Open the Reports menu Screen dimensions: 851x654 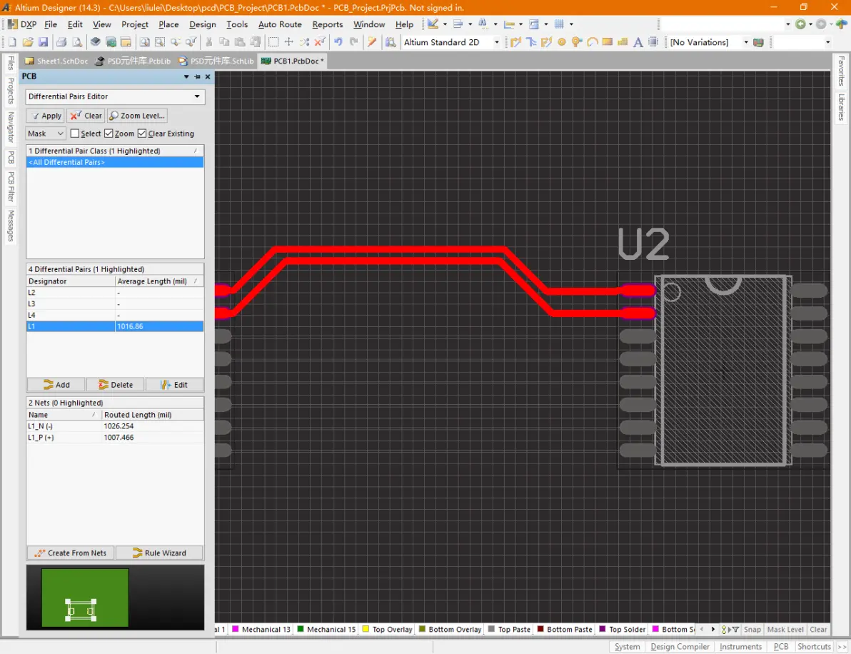pos(327,24)
